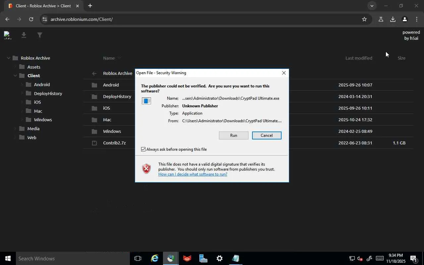Image resolution: width=424 pixels, height=265 pixels.
Task: Open Settings gear on the taskbar
Action: (219, 258)
